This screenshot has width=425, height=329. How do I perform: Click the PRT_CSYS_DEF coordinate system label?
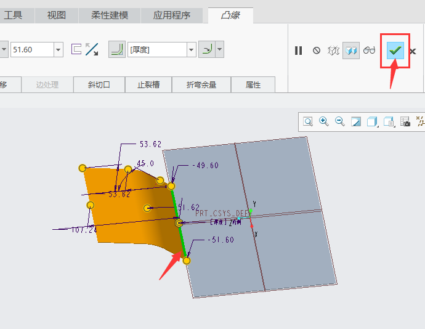(222, 213)
